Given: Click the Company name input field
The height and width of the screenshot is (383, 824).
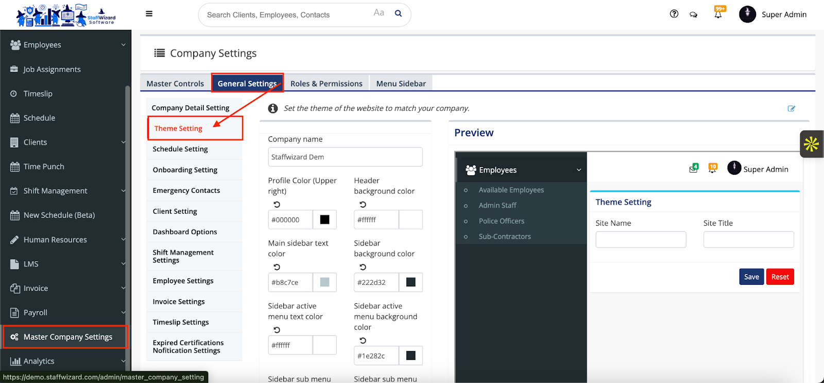Looking at the screenshot, I should [x=345, y=157].
